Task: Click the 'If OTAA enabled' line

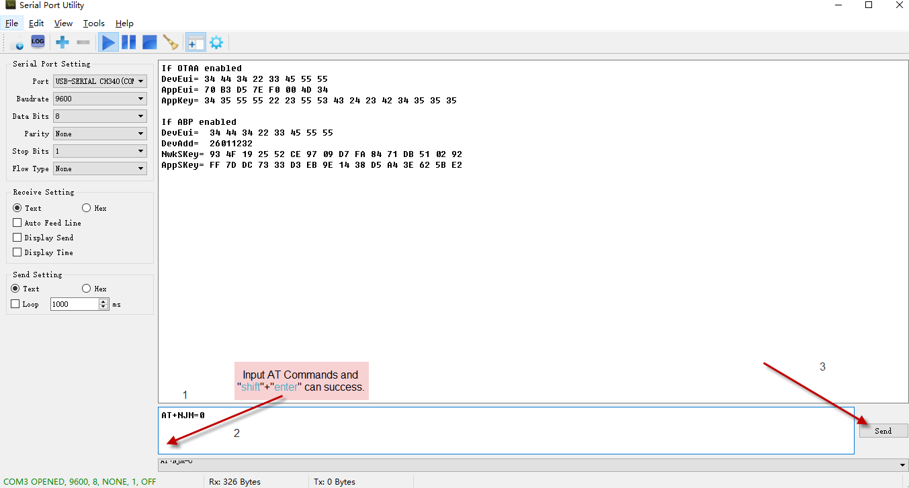Action: tap(202, 68)
